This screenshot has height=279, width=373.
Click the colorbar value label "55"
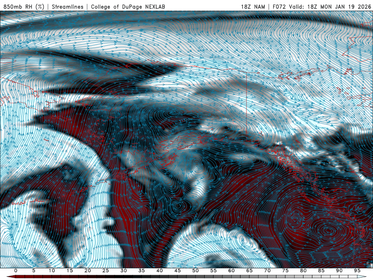(x=214, y=271)
